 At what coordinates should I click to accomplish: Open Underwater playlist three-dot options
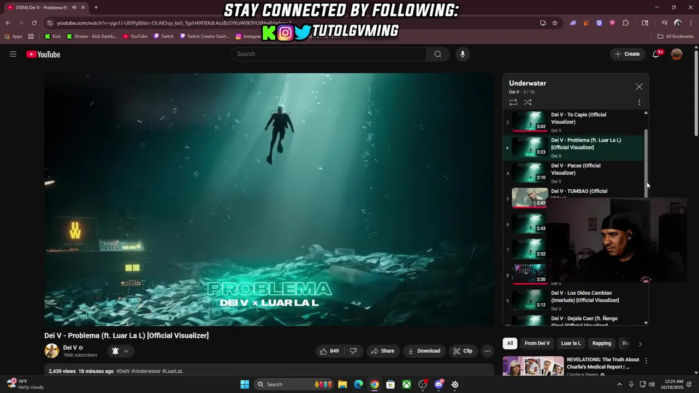pyautogui.click(x=639, y=102)
